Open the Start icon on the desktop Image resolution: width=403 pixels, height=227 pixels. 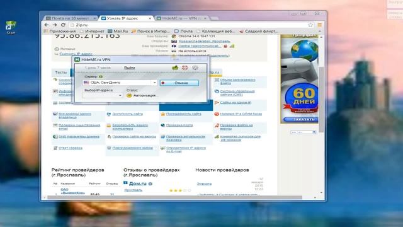coord(11,28)
